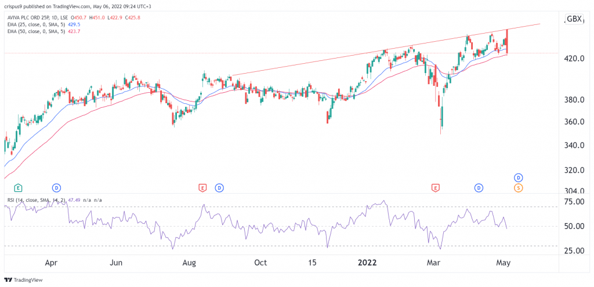Click the 340.0 price axis label
This screenshot has width=594, height=287.
575,146
